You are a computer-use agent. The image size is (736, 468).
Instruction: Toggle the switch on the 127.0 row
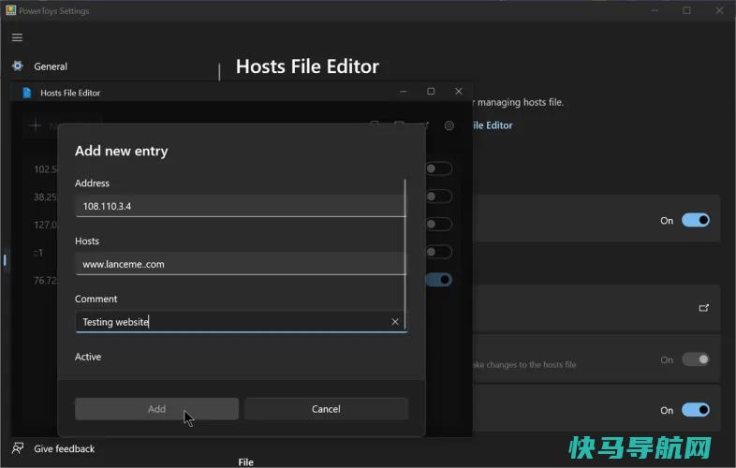click(439, 224)
